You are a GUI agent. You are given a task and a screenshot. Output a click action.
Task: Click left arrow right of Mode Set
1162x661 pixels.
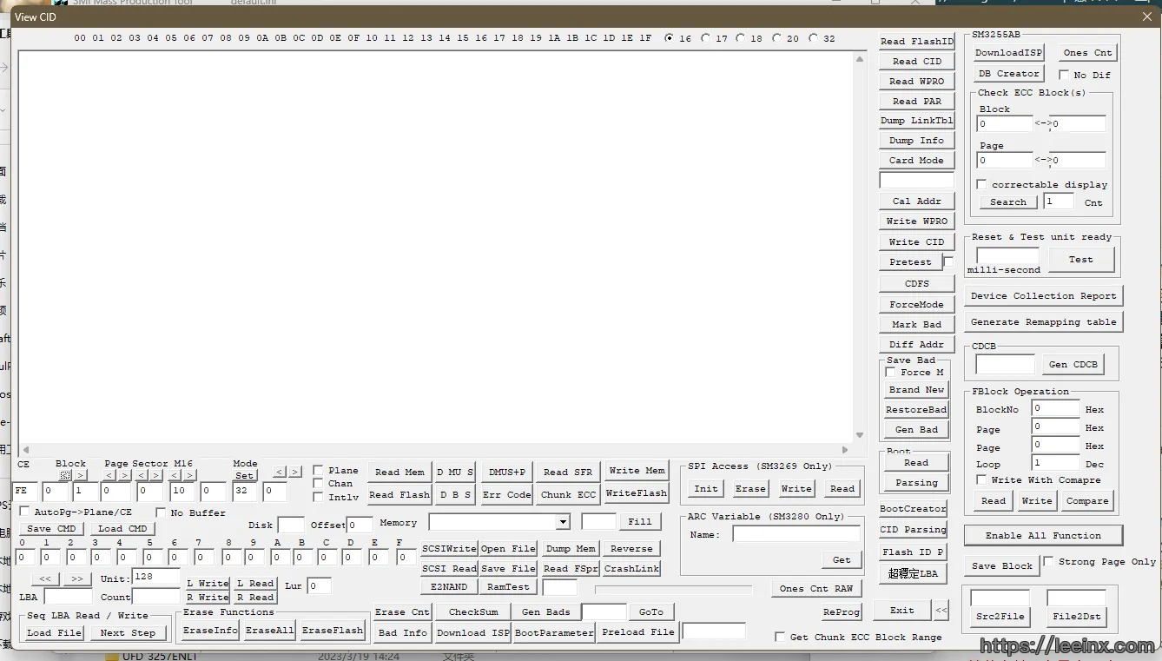click(280, 472)
